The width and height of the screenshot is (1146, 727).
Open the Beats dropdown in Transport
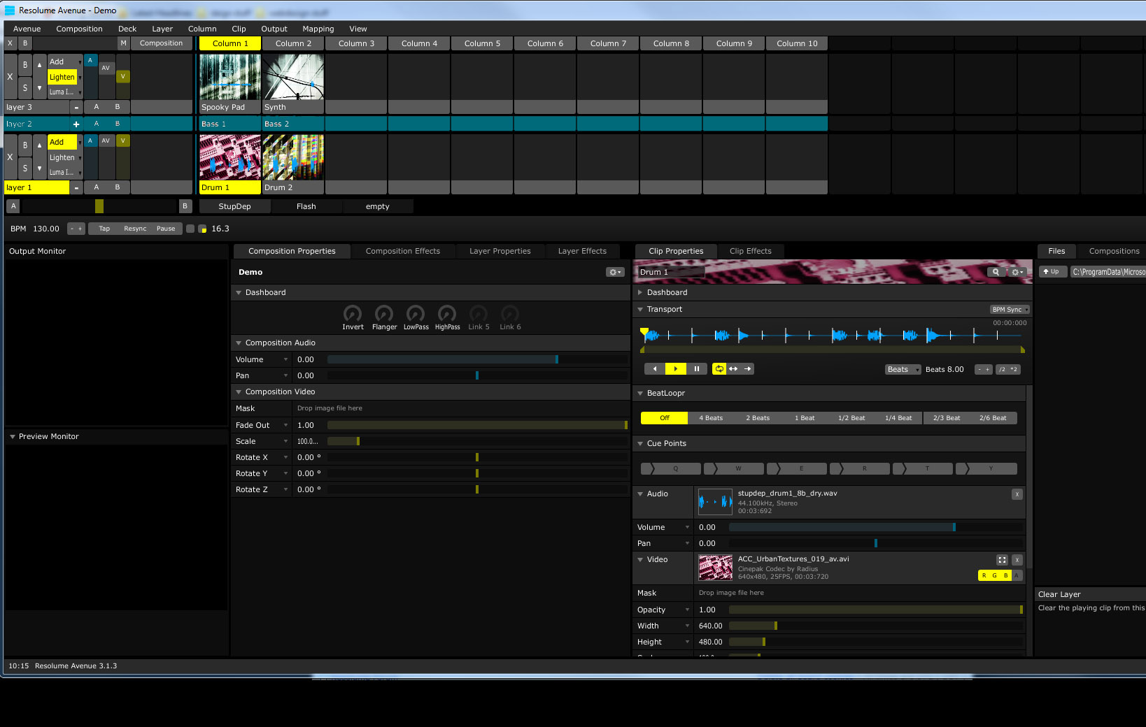click(903, 369)
